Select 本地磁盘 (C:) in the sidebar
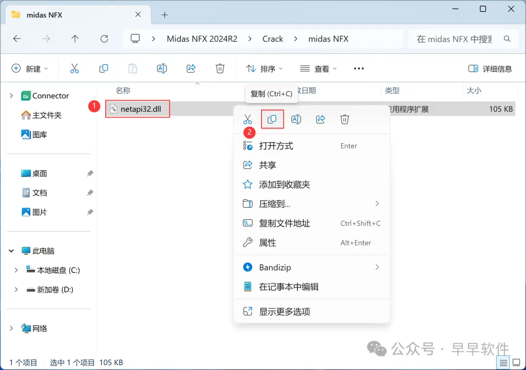 click(53, 270)
